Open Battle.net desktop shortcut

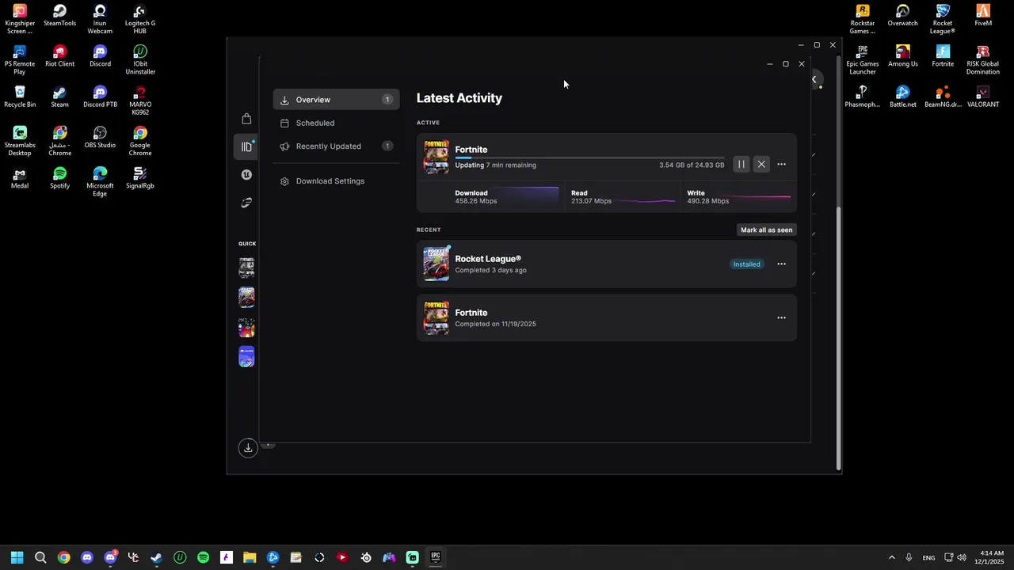pyautogui.click(x=902, y=97)
